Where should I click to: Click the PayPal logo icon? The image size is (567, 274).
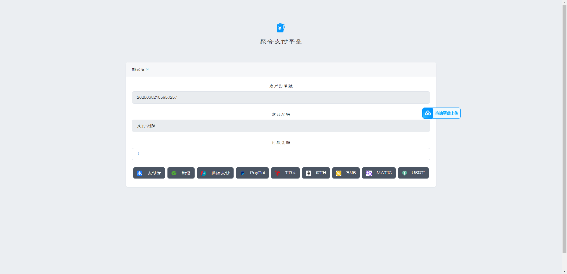242,173
